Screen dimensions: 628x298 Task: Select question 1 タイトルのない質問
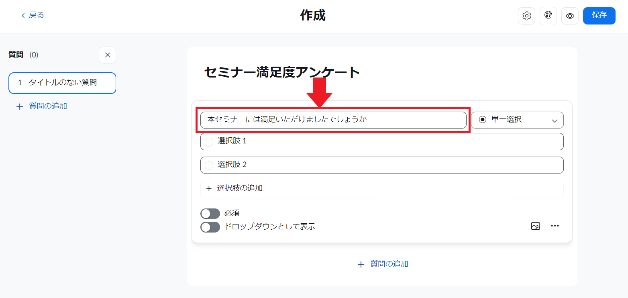pyautogui.click(x=62, y=83)
